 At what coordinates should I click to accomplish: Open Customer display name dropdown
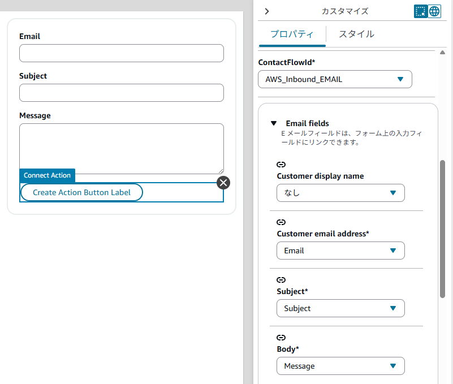(x=340, y=193)
